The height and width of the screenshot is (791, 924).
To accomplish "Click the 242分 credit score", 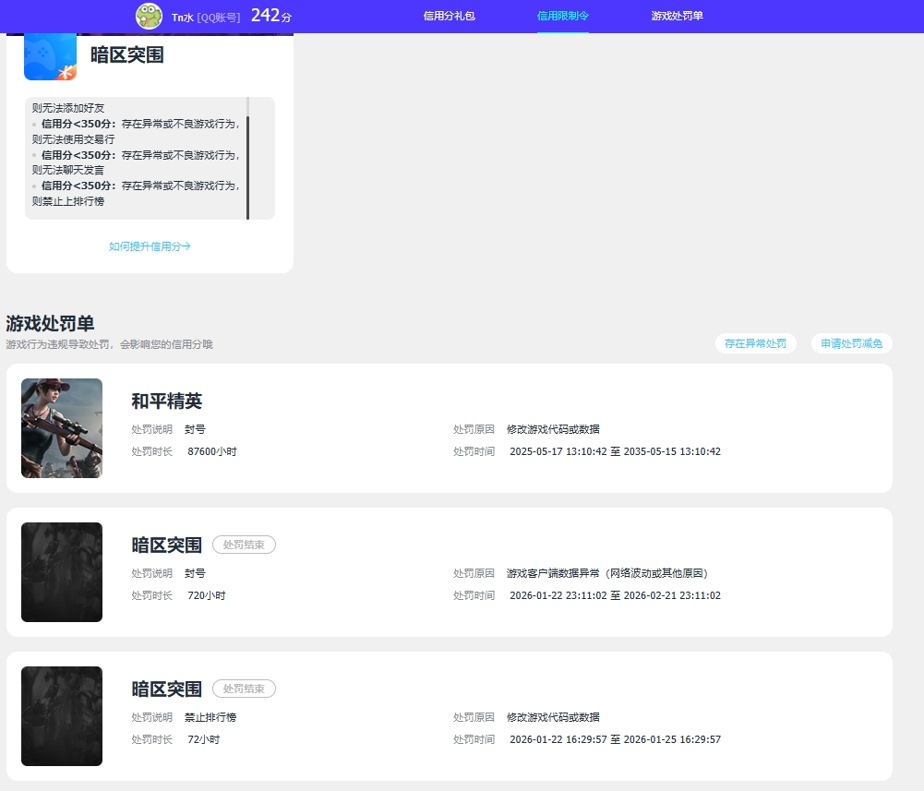I will point(271,16).
